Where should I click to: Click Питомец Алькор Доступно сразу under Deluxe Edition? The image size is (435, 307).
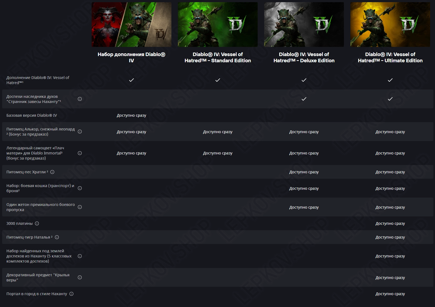[x=304, y=132]
